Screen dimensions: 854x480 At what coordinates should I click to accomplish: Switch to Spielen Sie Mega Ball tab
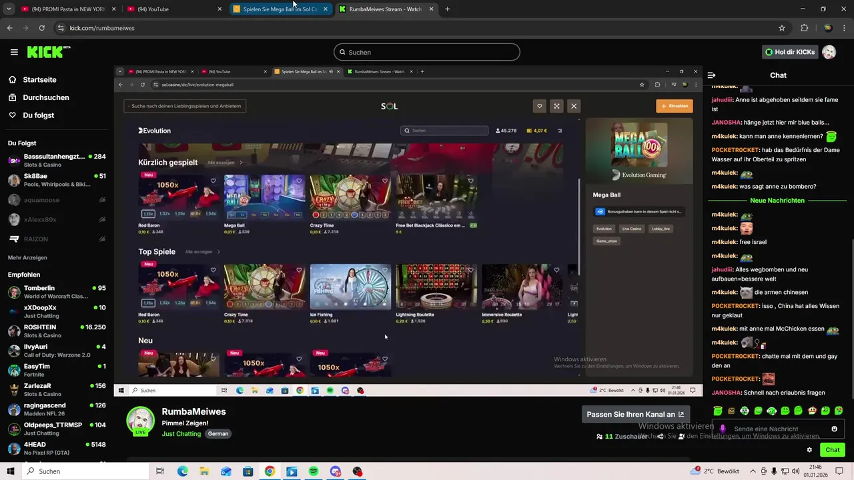pyautogui.click(x=280, y=9)
